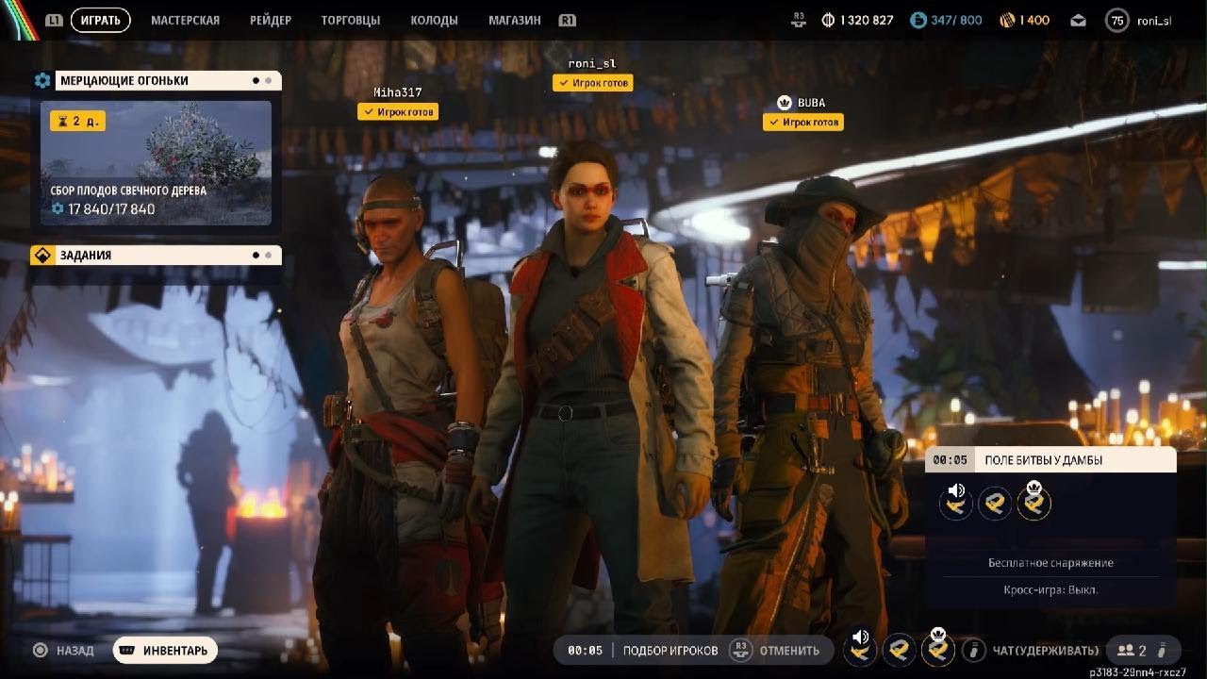This screenshot has height=679, width=1207.
Task: Open the ИНВЕНТАРЬ button
Action: (x=166, y=650)
